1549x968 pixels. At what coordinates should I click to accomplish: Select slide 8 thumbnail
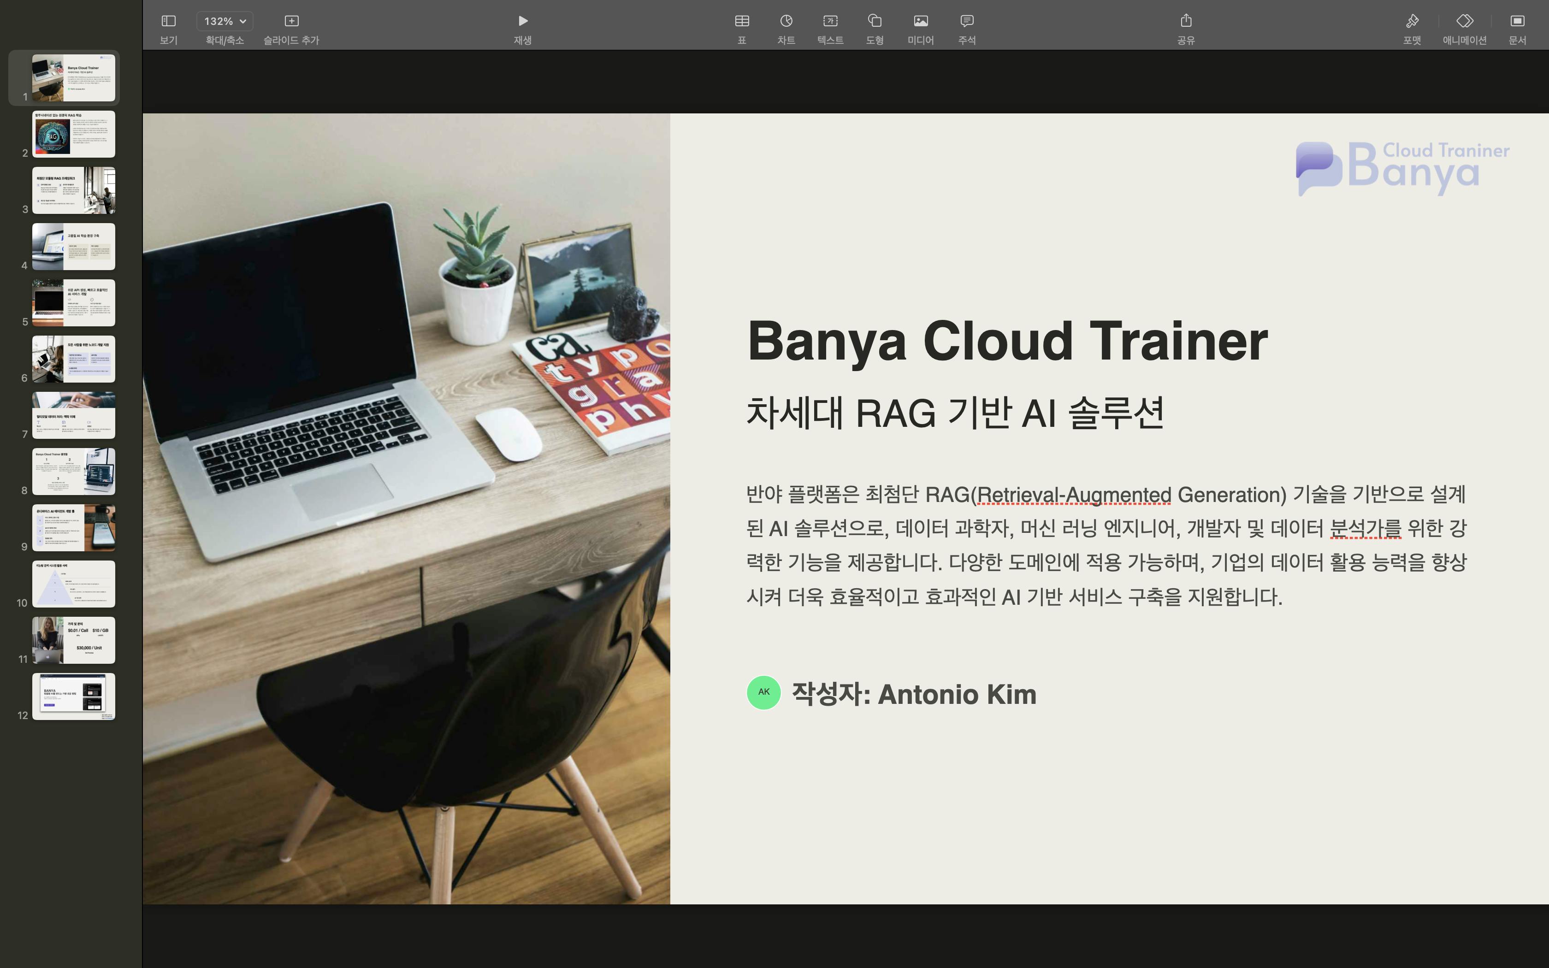point(74,471)
